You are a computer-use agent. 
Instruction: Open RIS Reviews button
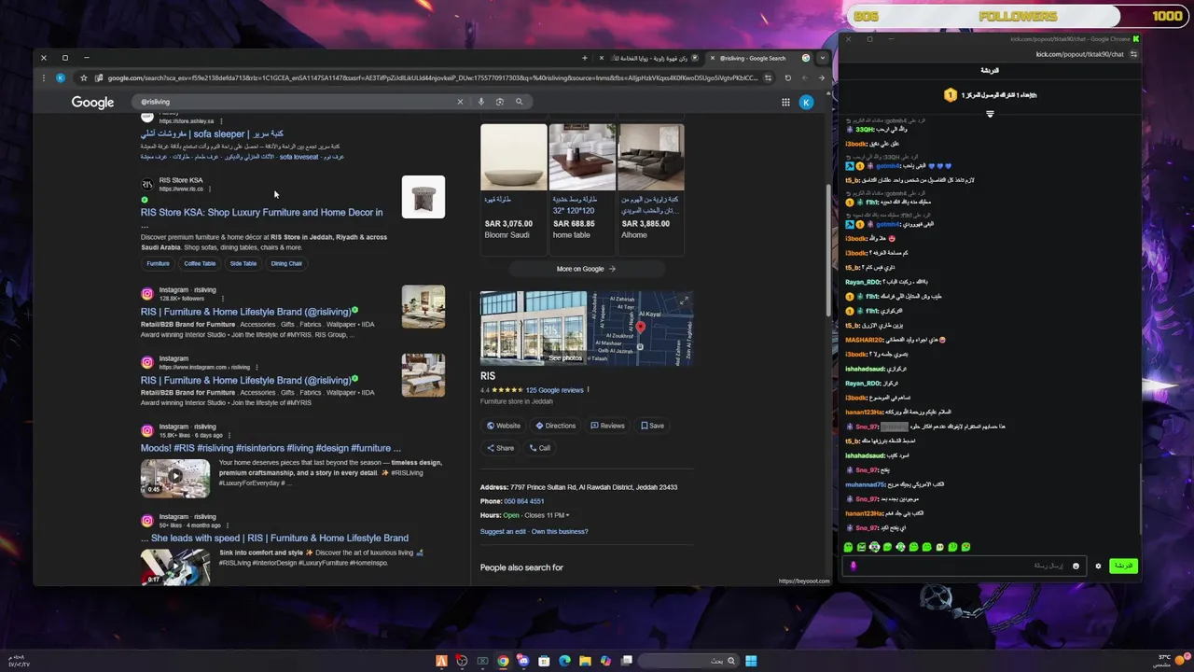click(x=607, y=426)
